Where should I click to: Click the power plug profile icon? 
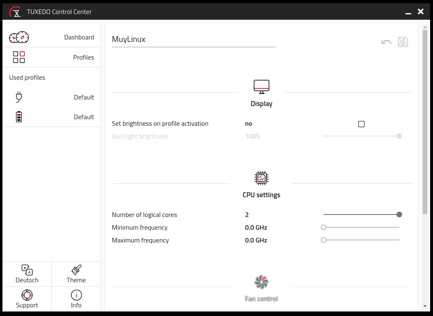click(19, 97)
